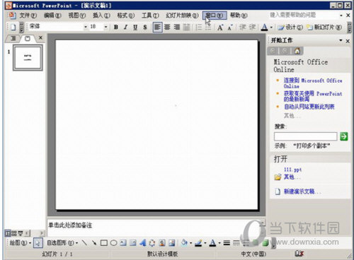The image size is (354, 260).
Task: Open the 视图 (View) menu
Action: pyautogui.click(x=77, y=16)
